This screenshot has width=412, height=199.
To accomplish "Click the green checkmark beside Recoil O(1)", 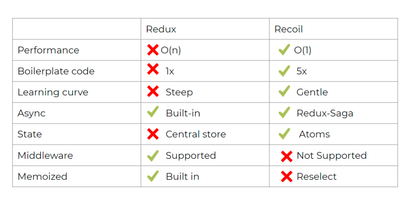I will click(284, 50).
